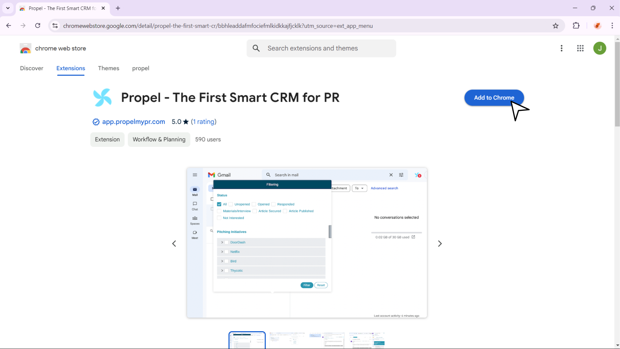Screen dimensions: 620x349
Task: Close the Propel tab
Action: click(x=103, y=8)
